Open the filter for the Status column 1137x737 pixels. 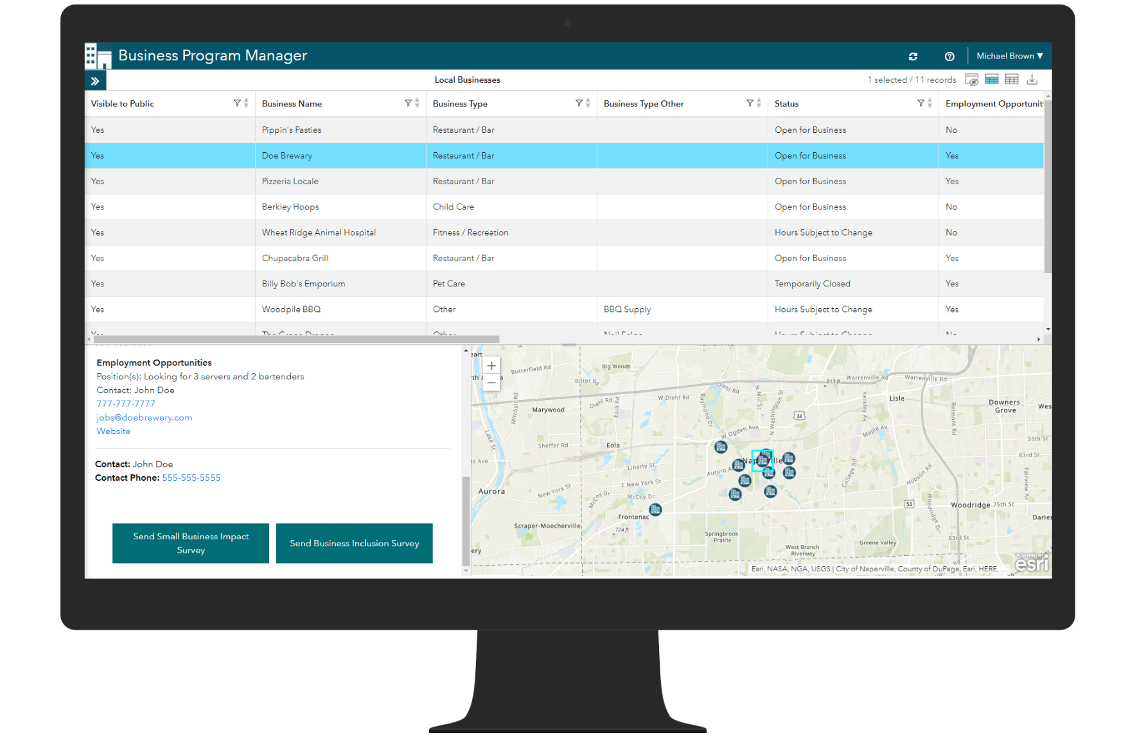click(921, 103)
